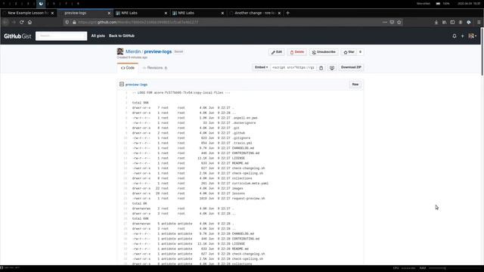Open the preview-logs gist title link
Image resolution: width=484 pixels, height=272 pixels.
[x=158, y=51]
